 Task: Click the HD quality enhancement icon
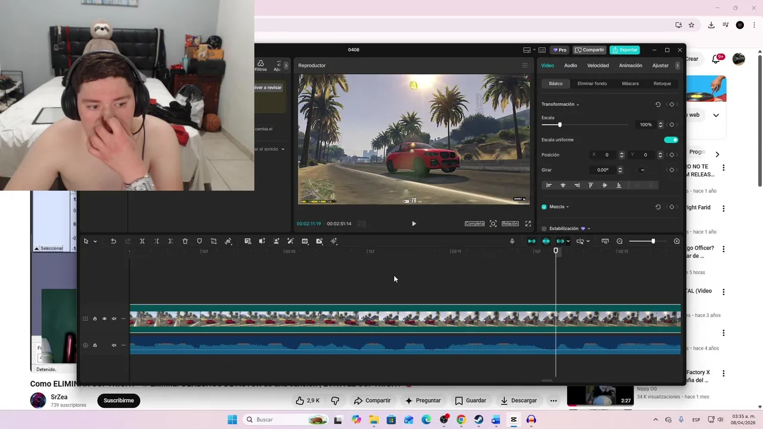(305, 241)
